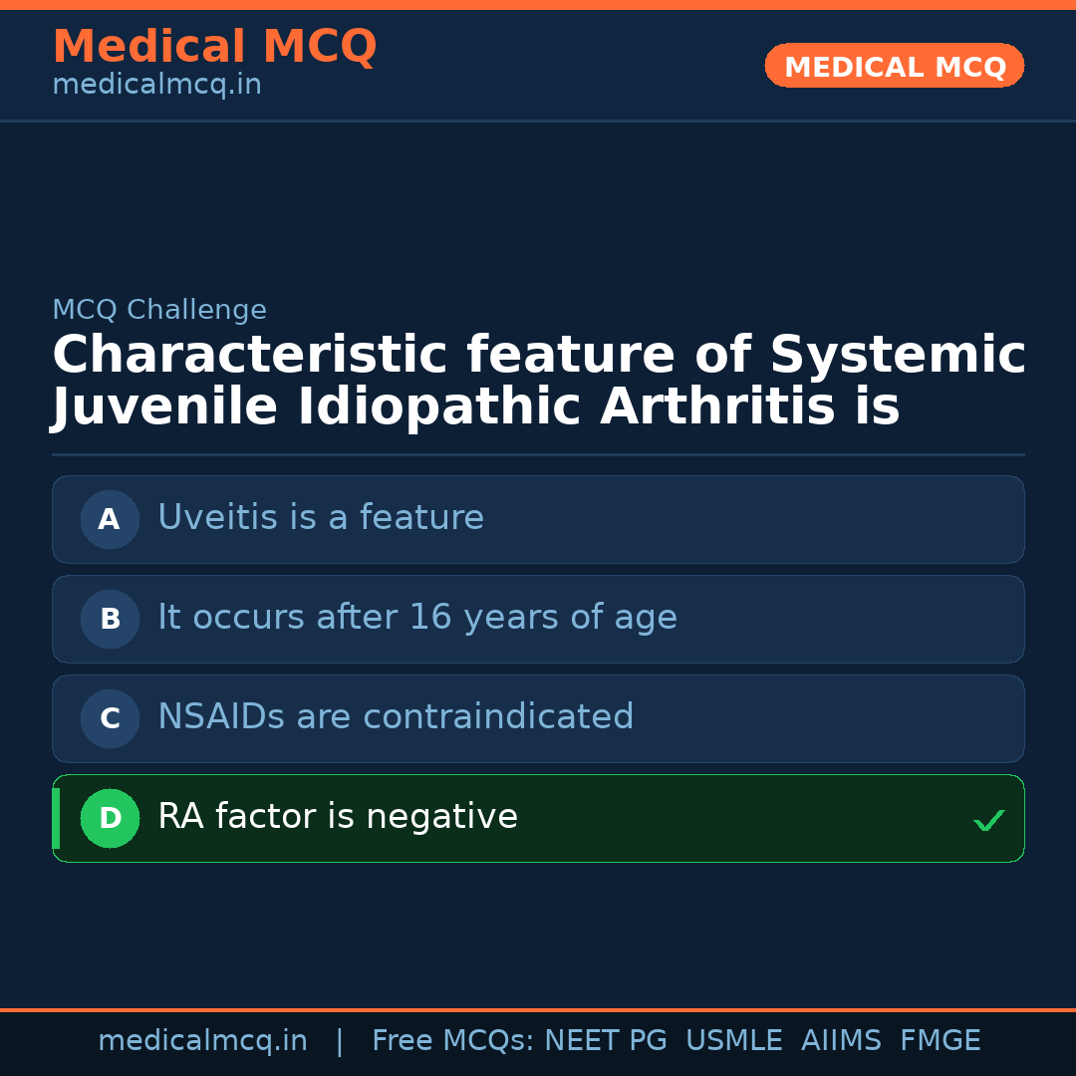Click the green checkmark on option D
1076x1076 pixels.
pos(988,821)
